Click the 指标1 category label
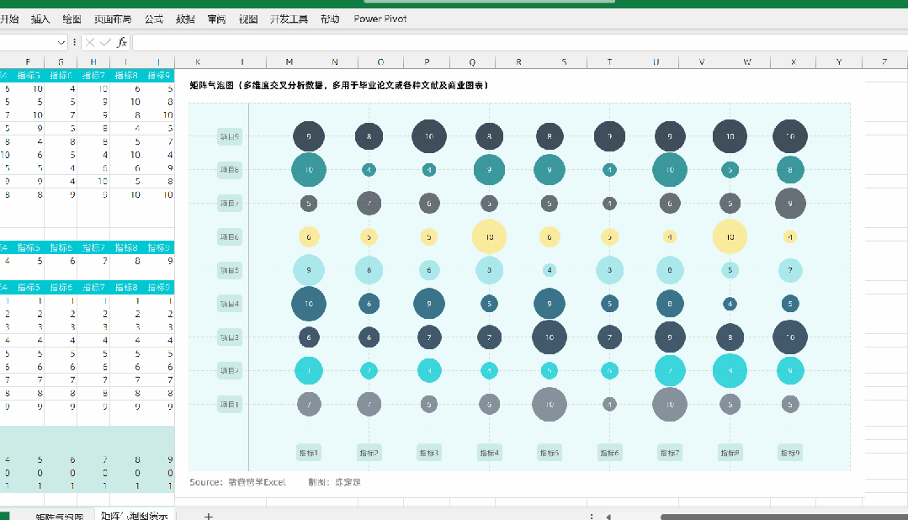908x520 pixels. [x=309, y=453]
